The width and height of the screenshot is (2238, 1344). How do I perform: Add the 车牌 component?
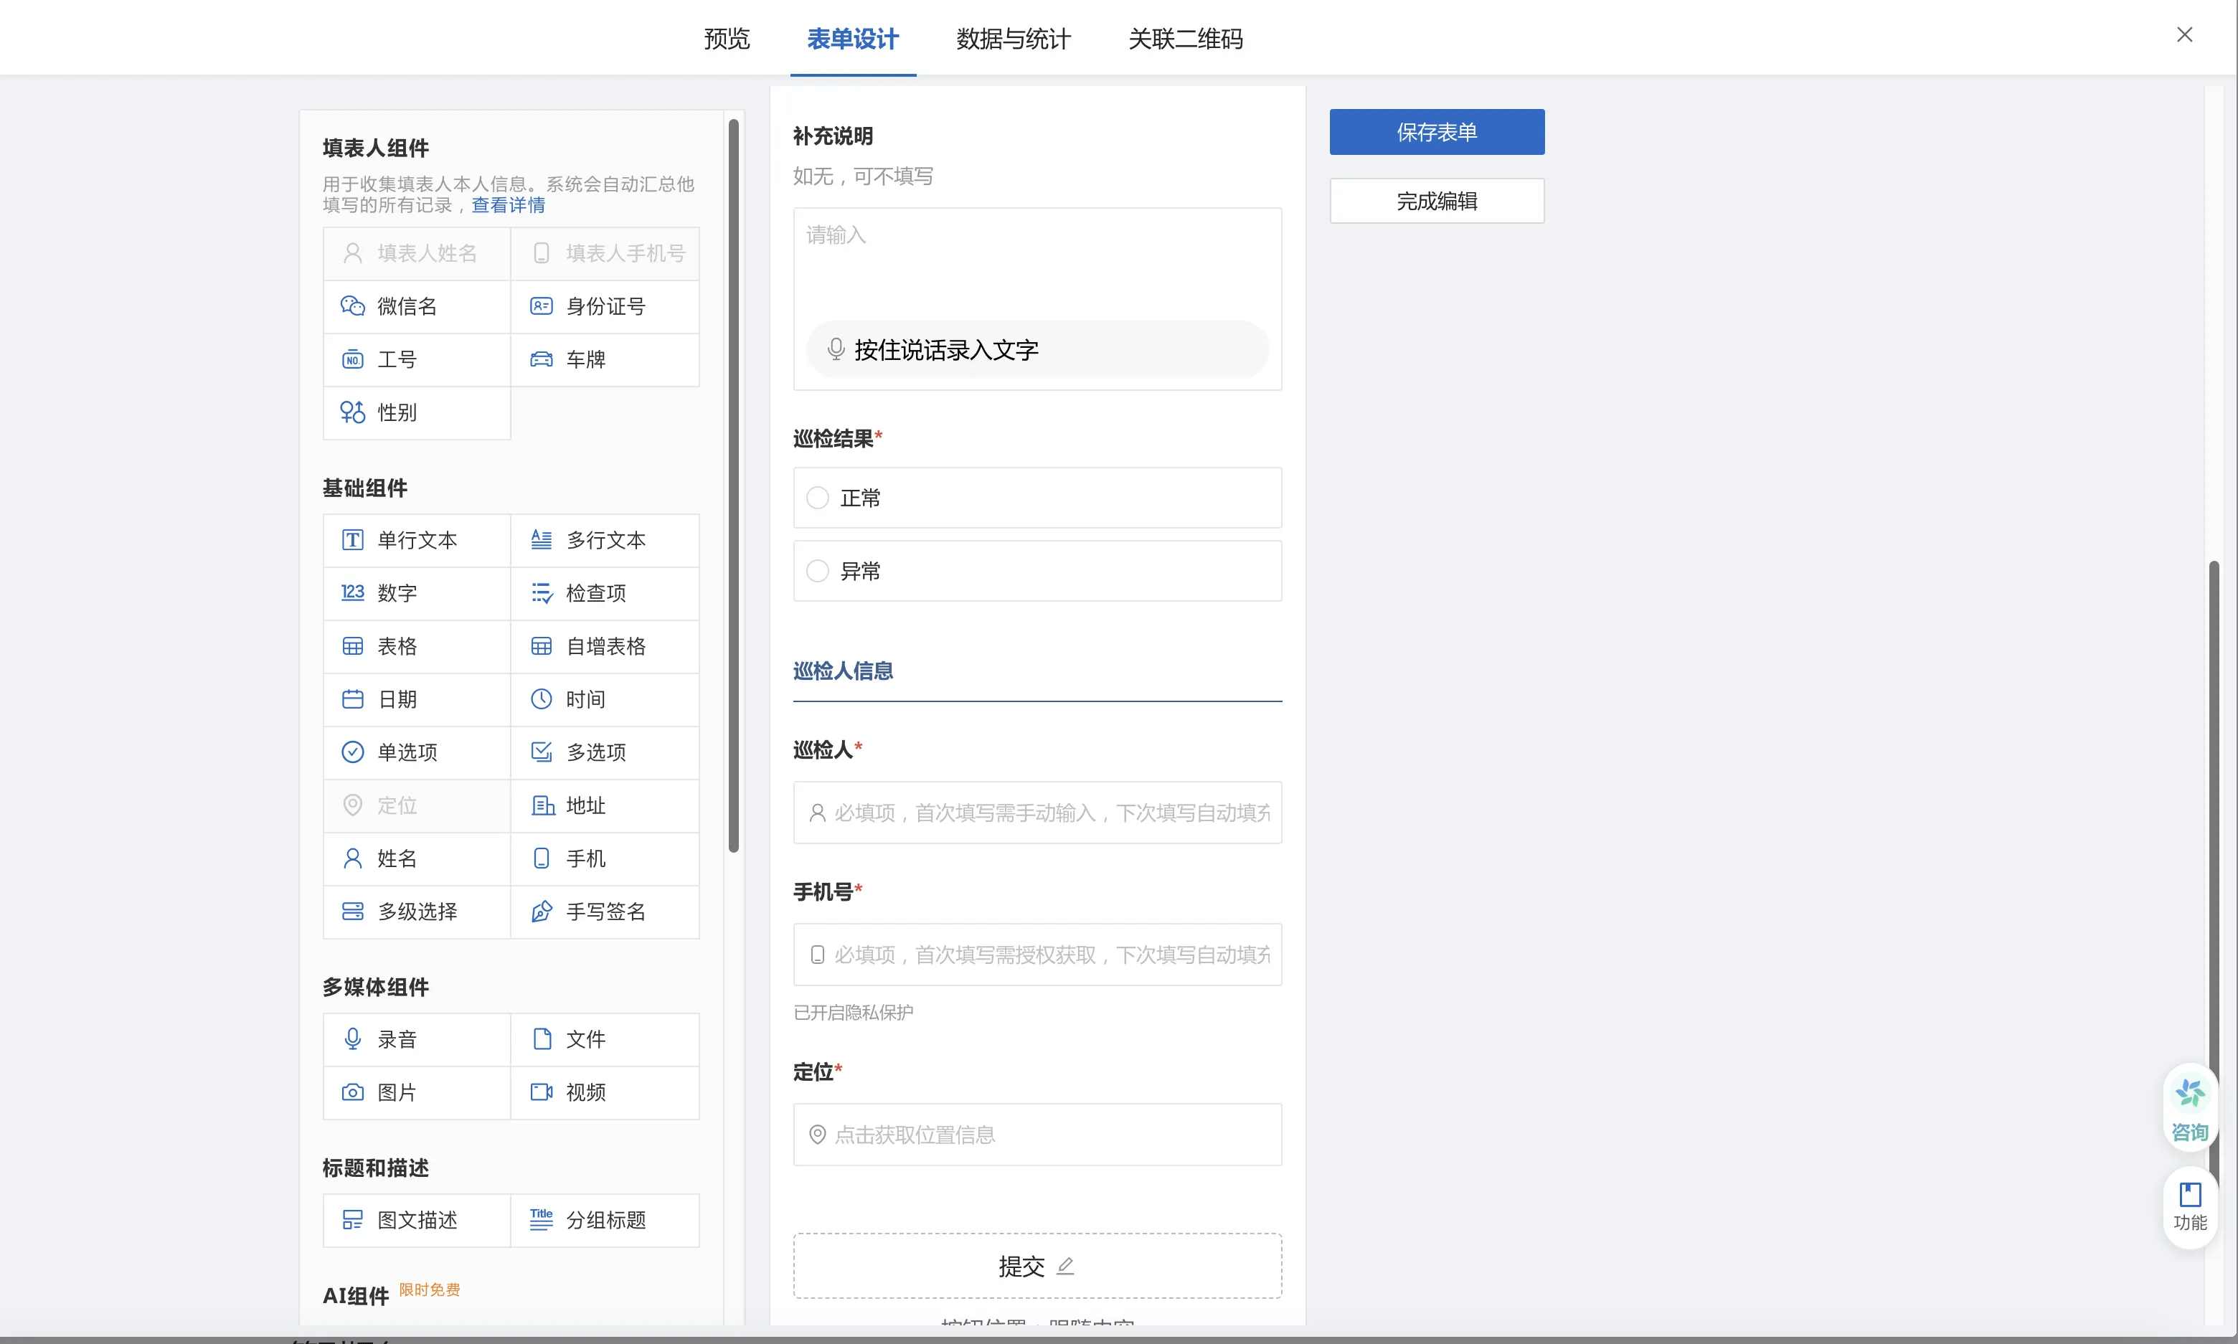click(x=605, y=359)
